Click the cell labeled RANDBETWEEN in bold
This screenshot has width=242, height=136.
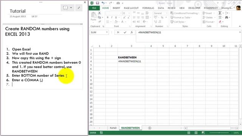click(131, 57)
